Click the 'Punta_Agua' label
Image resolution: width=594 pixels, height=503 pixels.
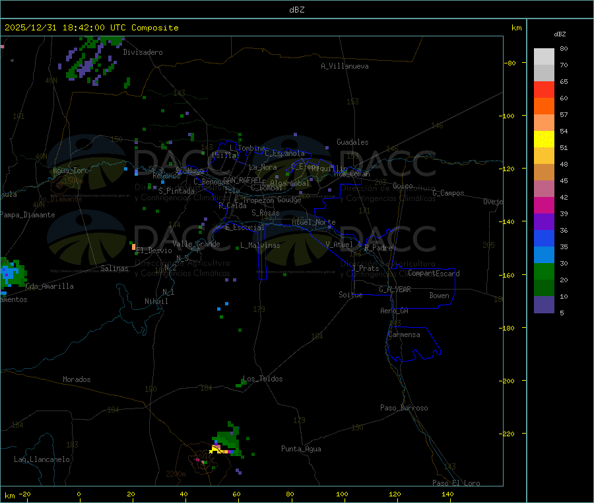pyautogui.click(x=301, y=449)
